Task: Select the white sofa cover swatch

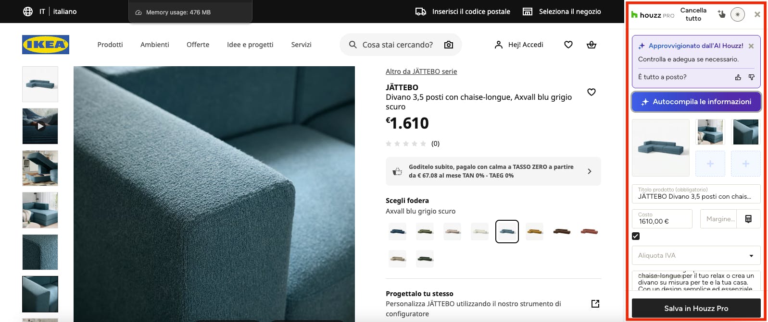Action: [479, 231]
